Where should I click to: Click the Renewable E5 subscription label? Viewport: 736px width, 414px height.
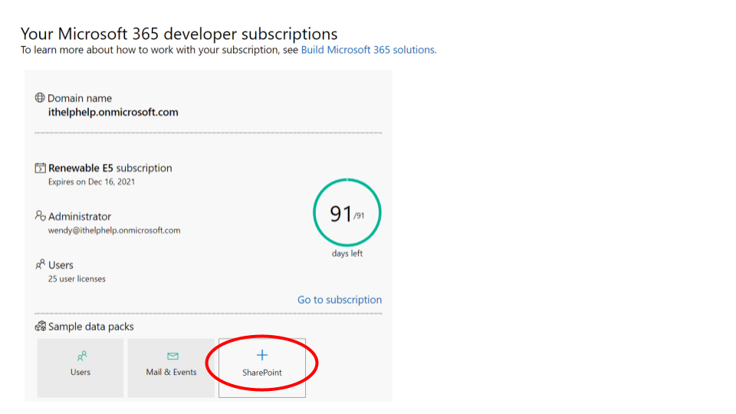pos(110,168)
